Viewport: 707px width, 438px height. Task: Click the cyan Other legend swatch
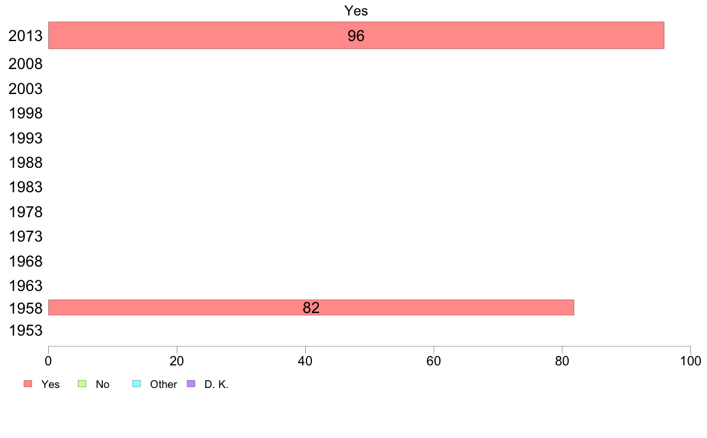pos(137,383)
